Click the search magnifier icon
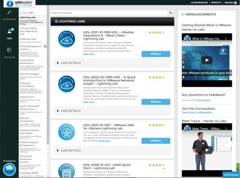Image resolution: width=240 pixels, height=178 pixels. click(x=170, y=13)
